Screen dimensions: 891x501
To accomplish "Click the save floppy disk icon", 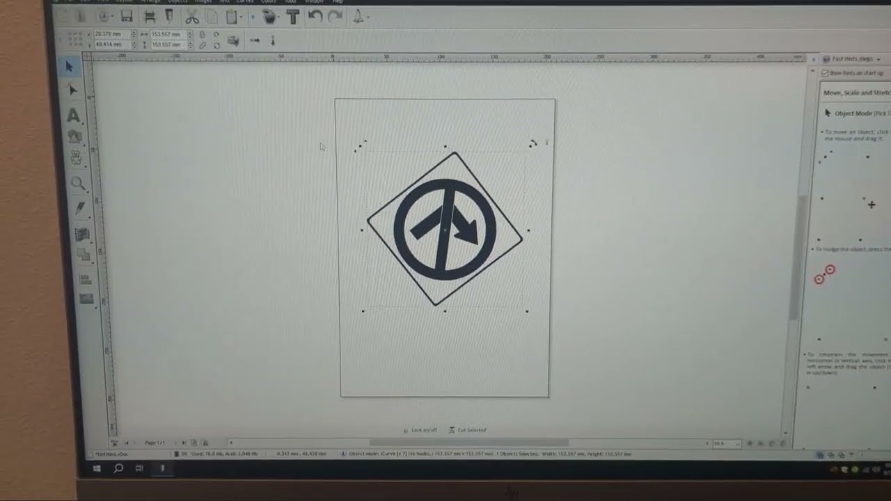I will tap(126, 16).
